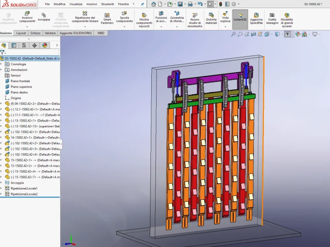Click Nuovo studio di movimento button
Viewport: 330px width, 247px height.
(x=195, y=20)
